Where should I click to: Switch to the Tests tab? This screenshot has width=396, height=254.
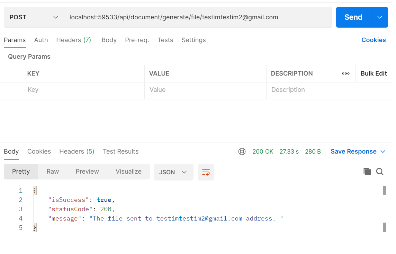(x=165, y=40)
